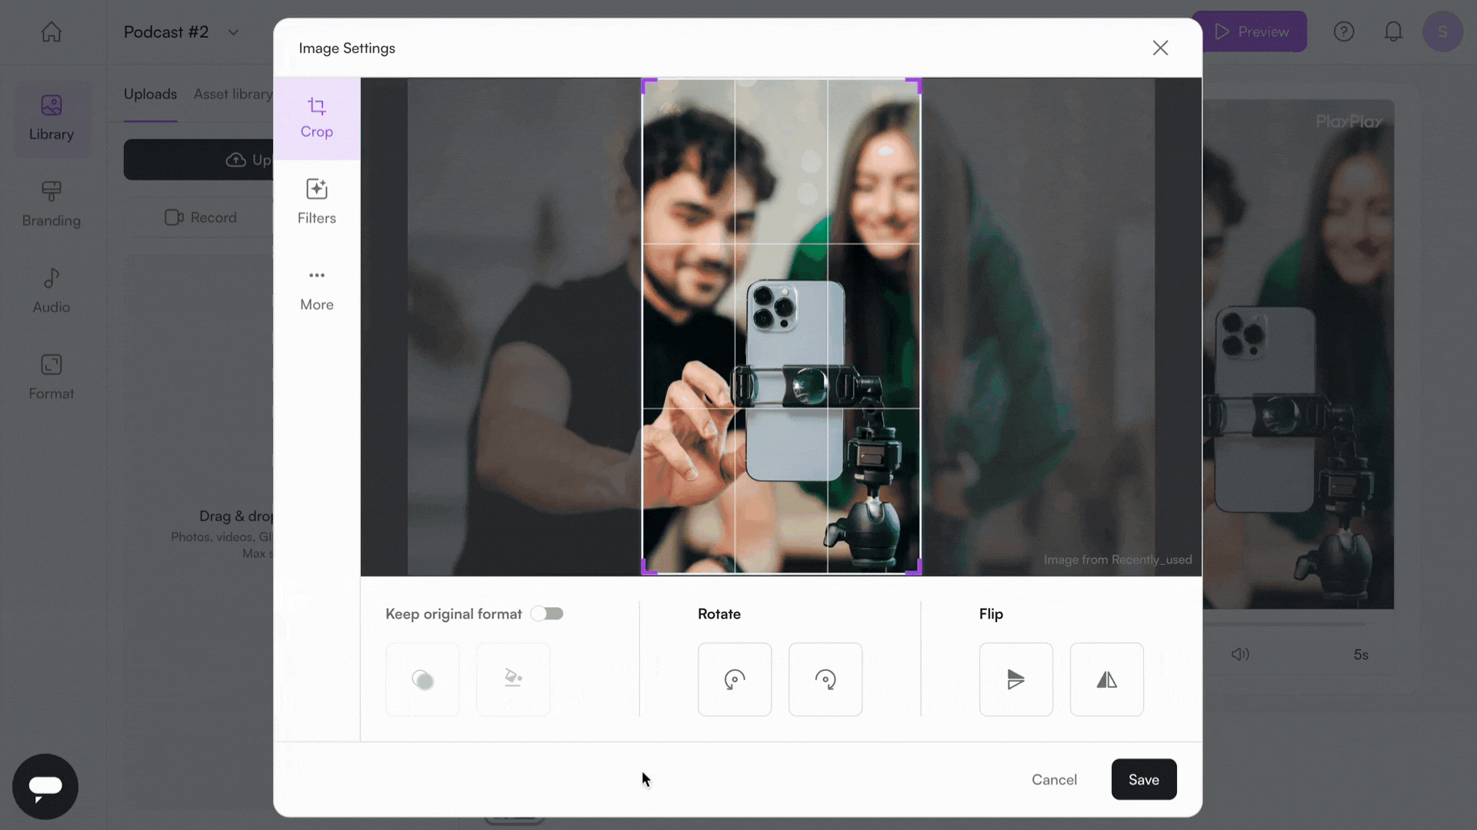Click the volume icon under preview

[x=1240, y=654]
